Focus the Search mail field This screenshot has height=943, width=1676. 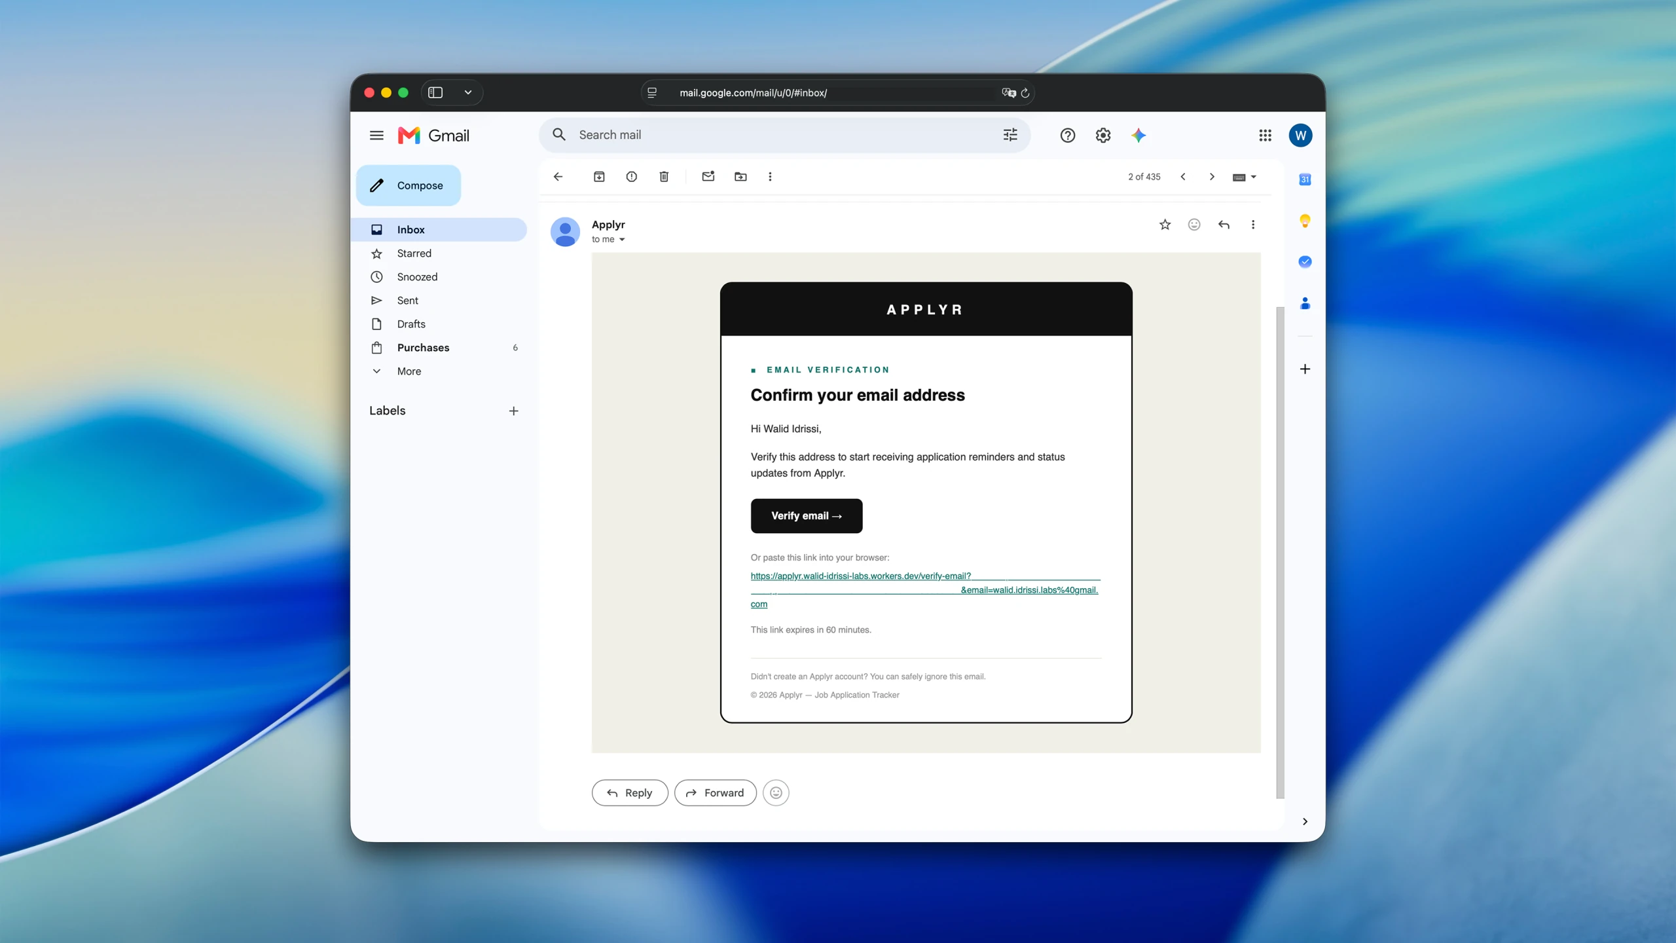[x=784, y=135]
